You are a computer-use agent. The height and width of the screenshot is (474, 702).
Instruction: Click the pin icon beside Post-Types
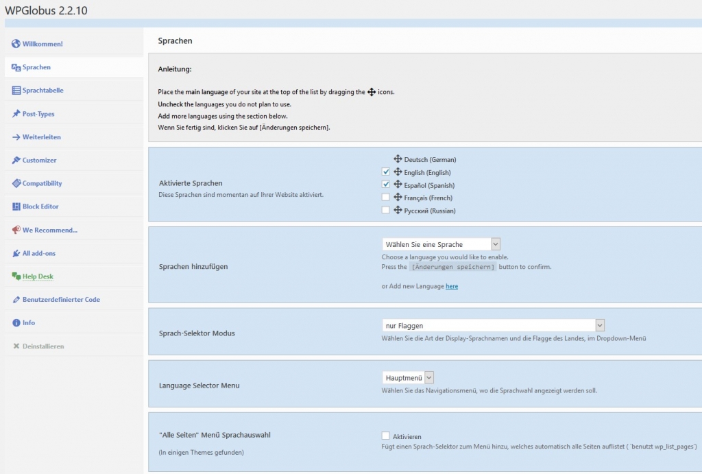(x=16, y=114)
